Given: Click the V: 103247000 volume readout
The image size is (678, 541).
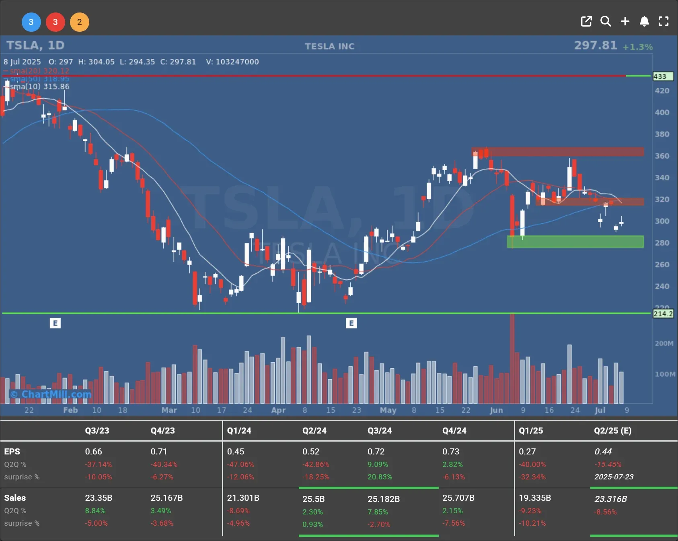Looking at the screenshot, I should click(232, 62).
